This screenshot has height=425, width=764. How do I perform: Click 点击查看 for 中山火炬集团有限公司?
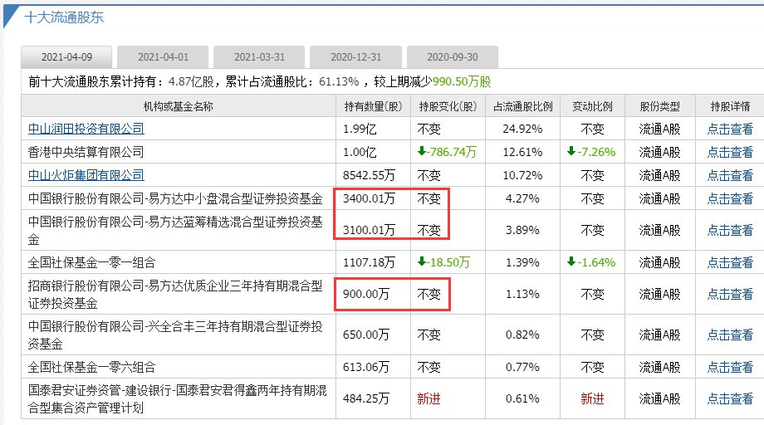click(730, 175)
